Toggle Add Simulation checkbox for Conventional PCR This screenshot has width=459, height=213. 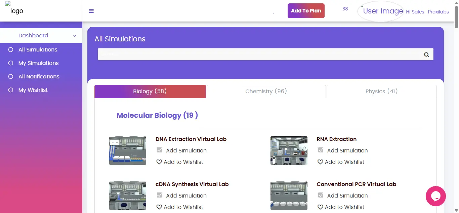[321, 195]
